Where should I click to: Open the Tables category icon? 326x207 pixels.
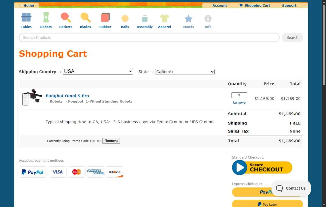(26, 18)
